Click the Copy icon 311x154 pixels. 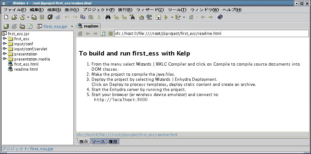83,17
